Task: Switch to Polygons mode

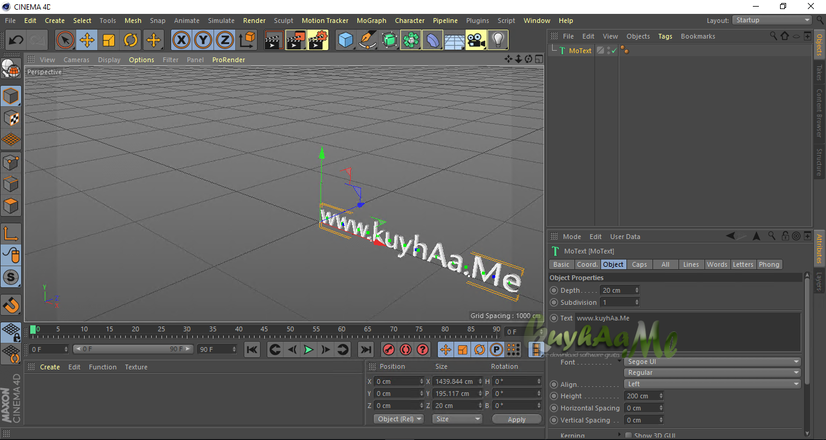Action: [x=11, y=205]
